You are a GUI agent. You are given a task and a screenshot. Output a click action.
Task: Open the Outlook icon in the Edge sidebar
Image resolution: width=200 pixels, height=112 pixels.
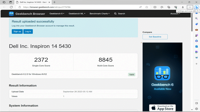pyautogui.click(x=196, y=46)
